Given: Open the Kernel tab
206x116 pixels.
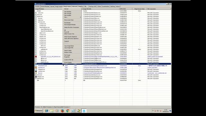Looking at the screenshot, I should point(52,6).
